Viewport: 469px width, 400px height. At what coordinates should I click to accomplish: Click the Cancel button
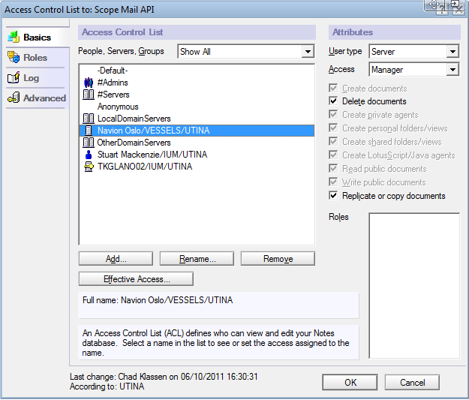412,382
